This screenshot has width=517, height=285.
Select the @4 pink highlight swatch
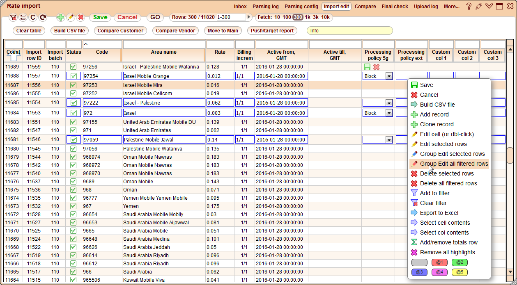[439, 272]
